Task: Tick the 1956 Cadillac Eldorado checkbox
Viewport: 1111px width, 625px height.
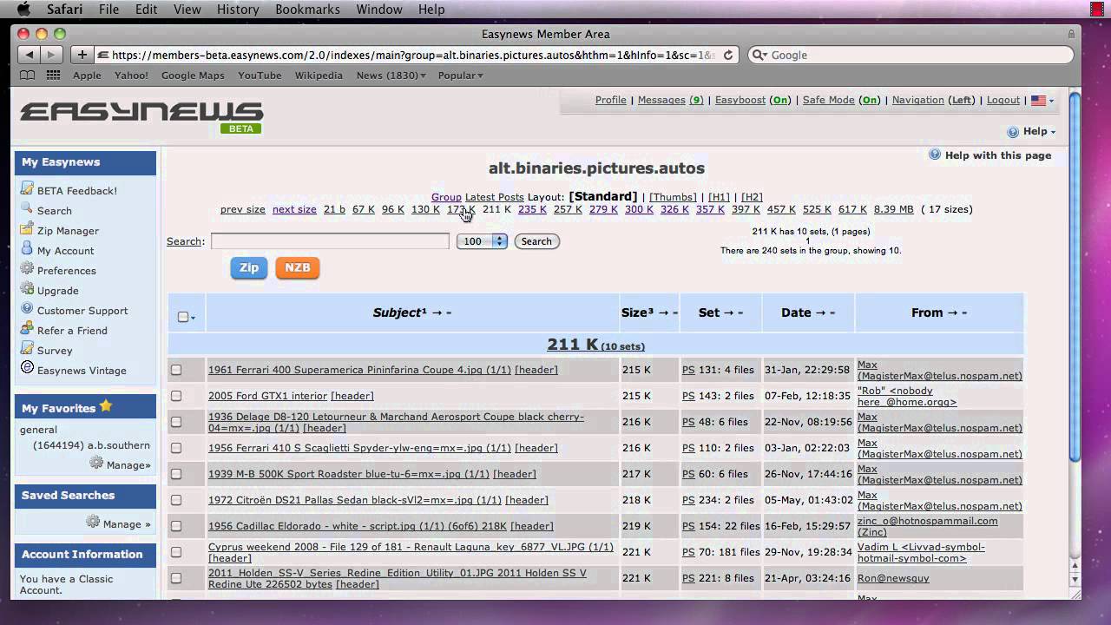Action: (x=176, y=526)
